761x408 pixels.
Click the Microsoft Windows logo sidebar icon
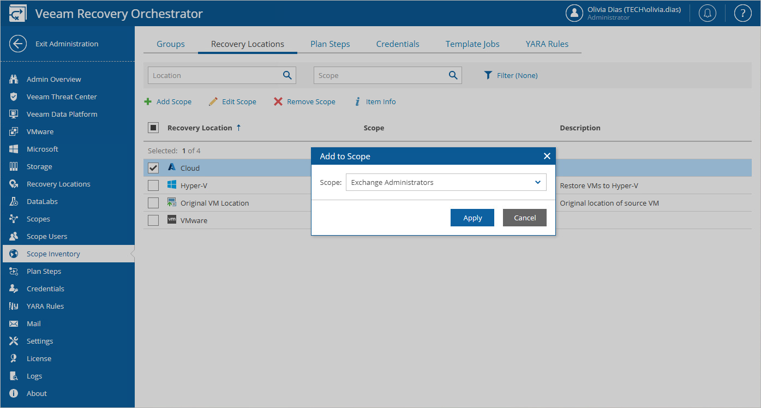[x=14, y=149]
